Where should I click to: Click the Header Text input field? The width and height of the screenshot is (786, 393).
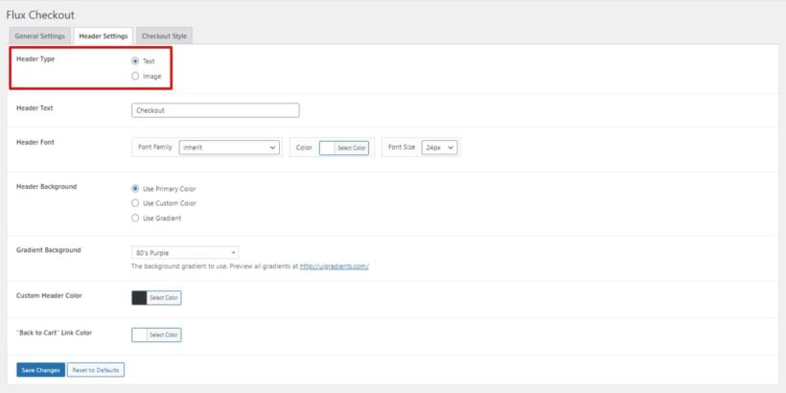216,110
